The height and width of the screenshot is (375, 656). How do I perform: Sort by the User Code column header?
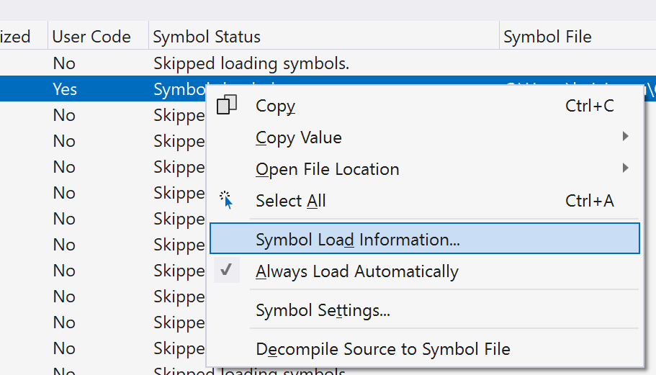click(x=91, y=37)
